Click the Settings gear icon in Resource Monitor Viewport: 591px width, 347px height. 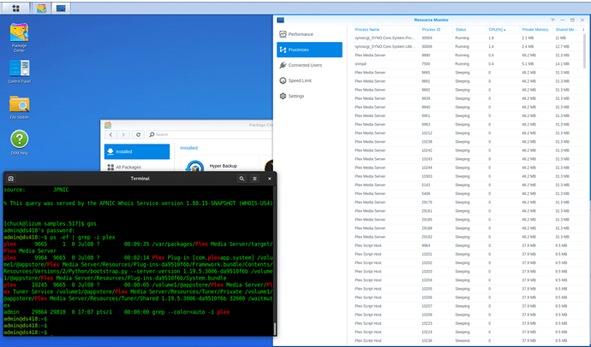[283, 96]
